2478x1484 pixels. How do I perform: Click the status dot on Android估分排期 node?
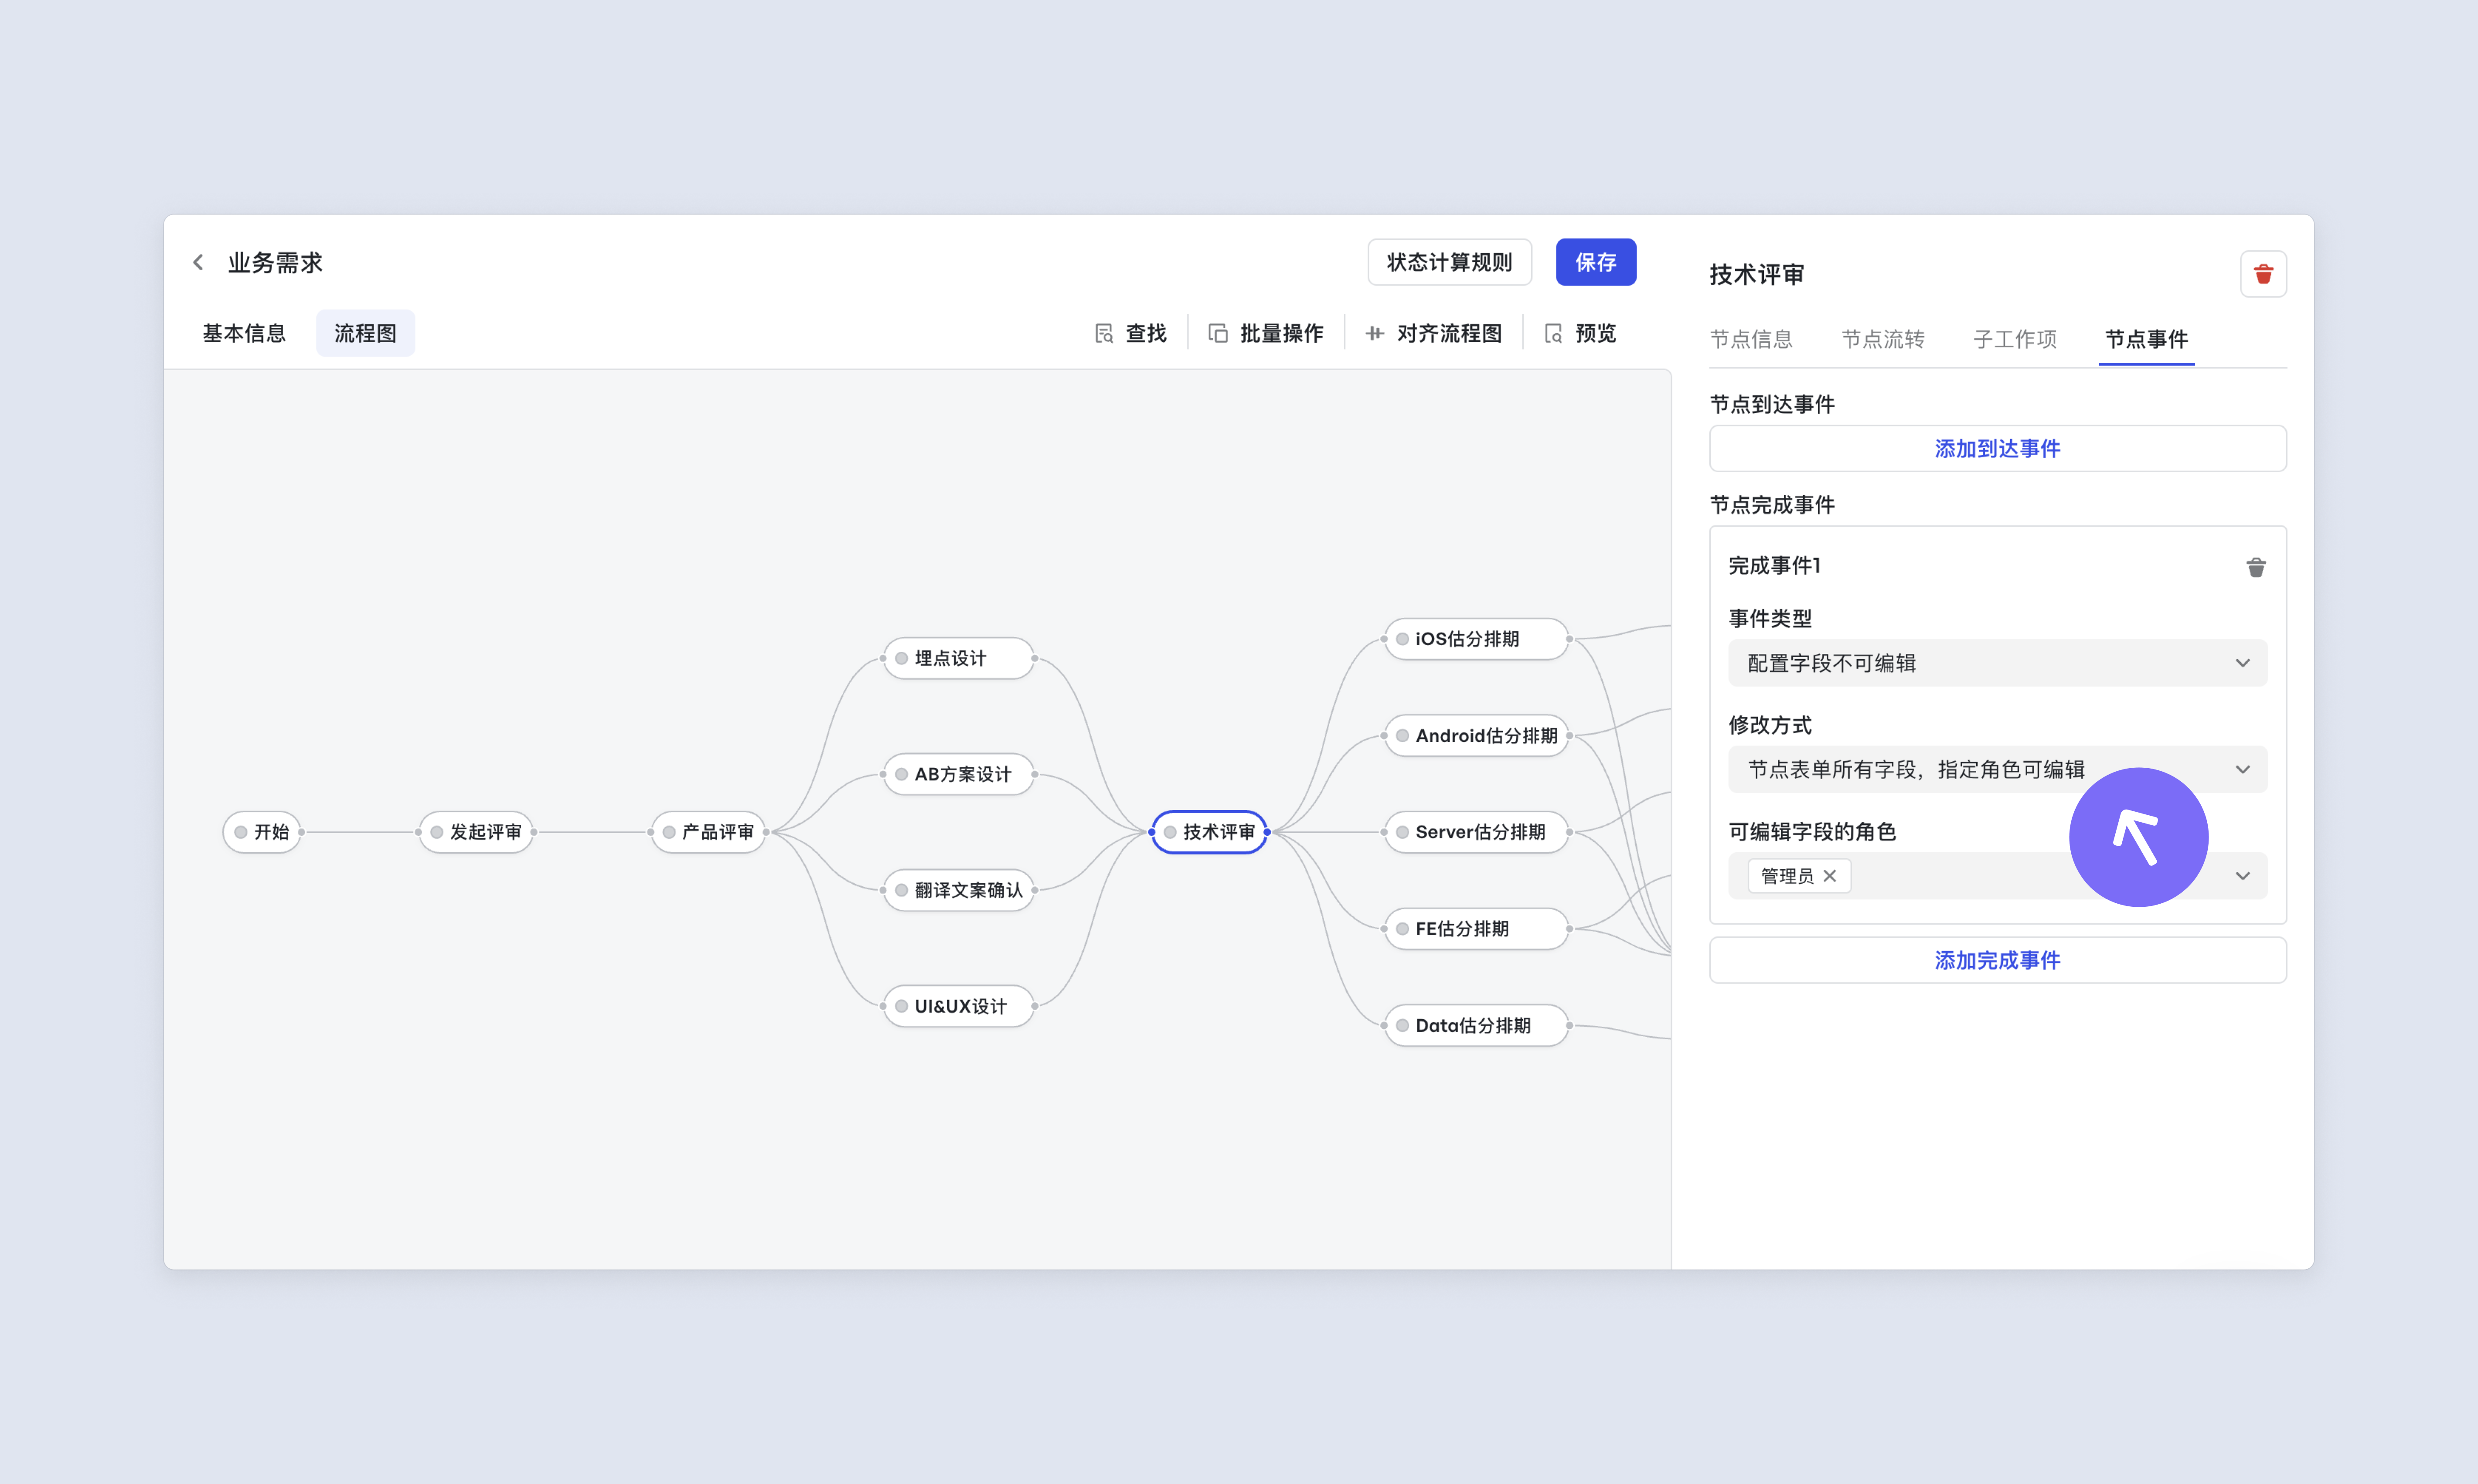point(1403,736)
